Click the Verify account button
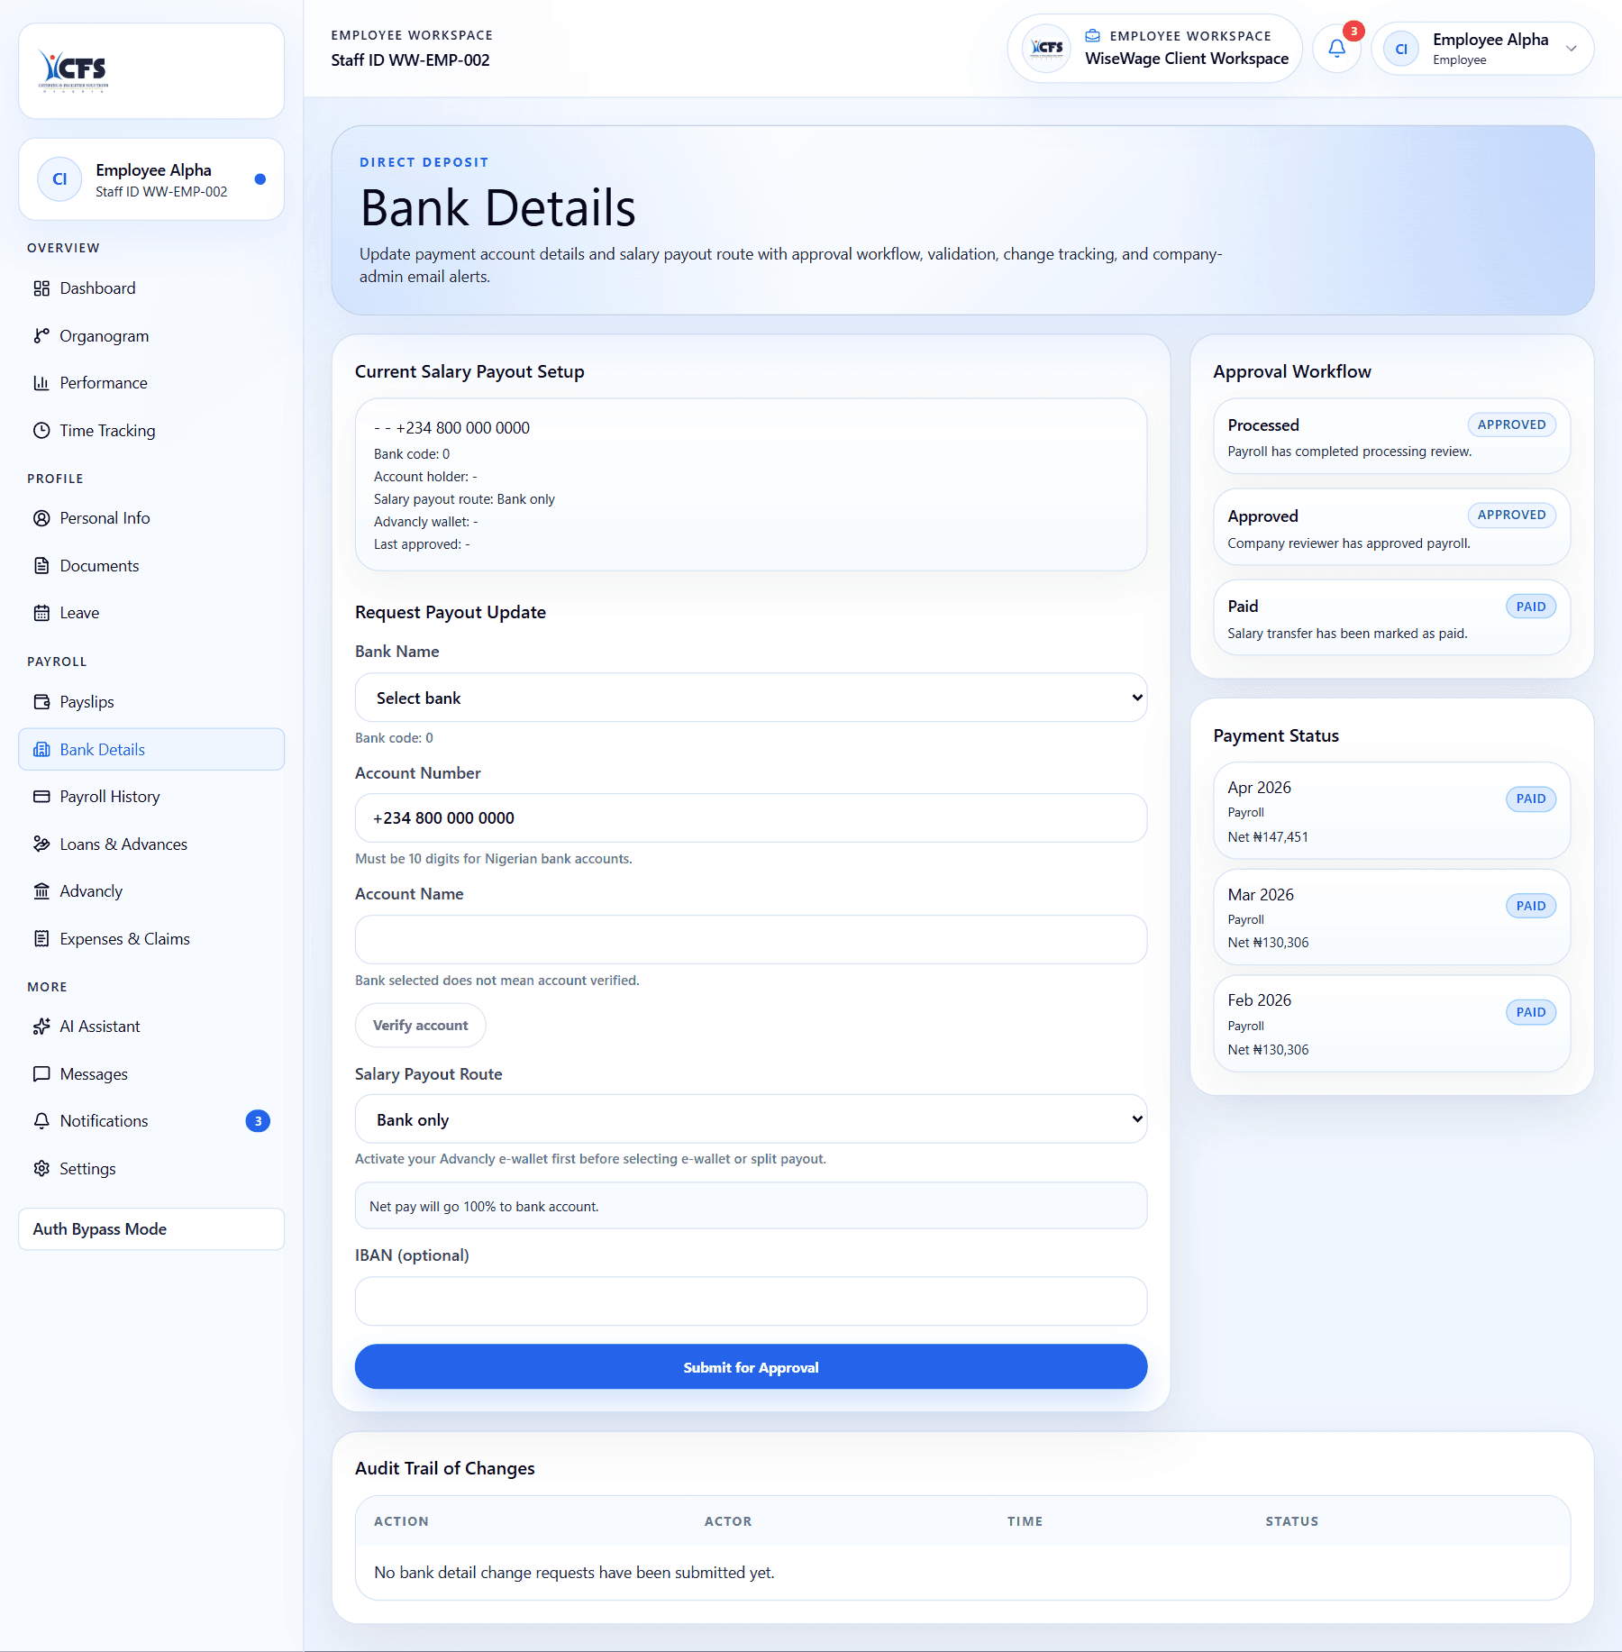The width and height of the screenshot is (1622, 1652). [x=420, y=1026]
